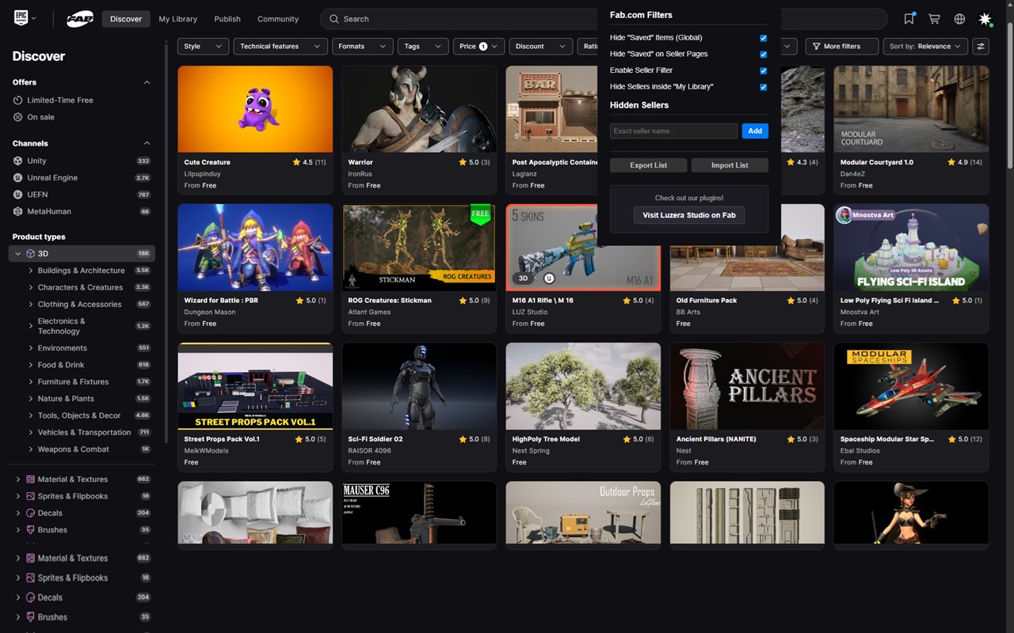The width and height of the screenshot is (1014, 633).
Task: Toggle the Enable Seller Filter checkbox
Action: tap(764, 70)
